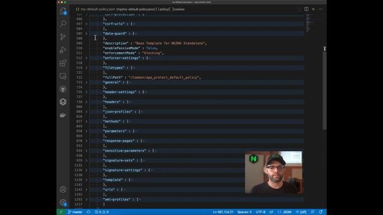Open the Source Control view
383x215 pixels.
[63, 37]
